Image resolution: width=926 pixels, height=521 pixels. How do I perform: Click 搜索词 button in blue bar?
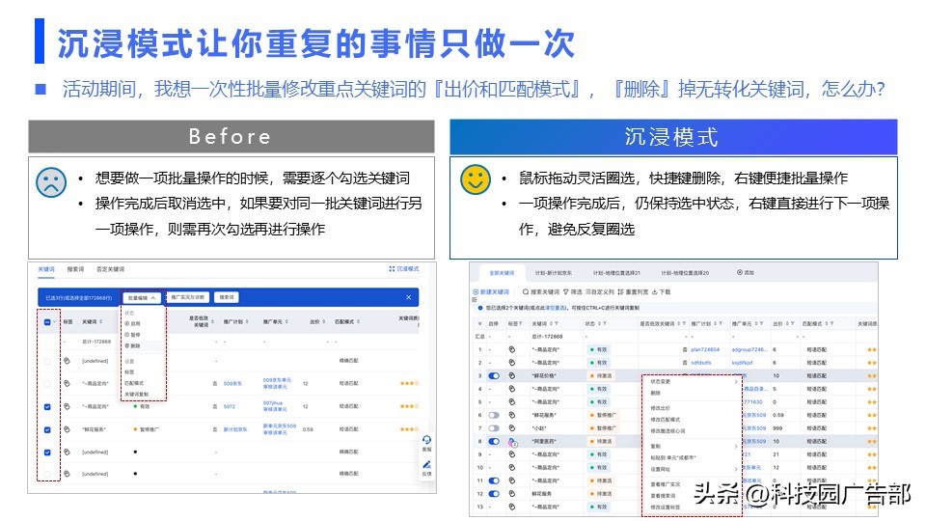227,298
